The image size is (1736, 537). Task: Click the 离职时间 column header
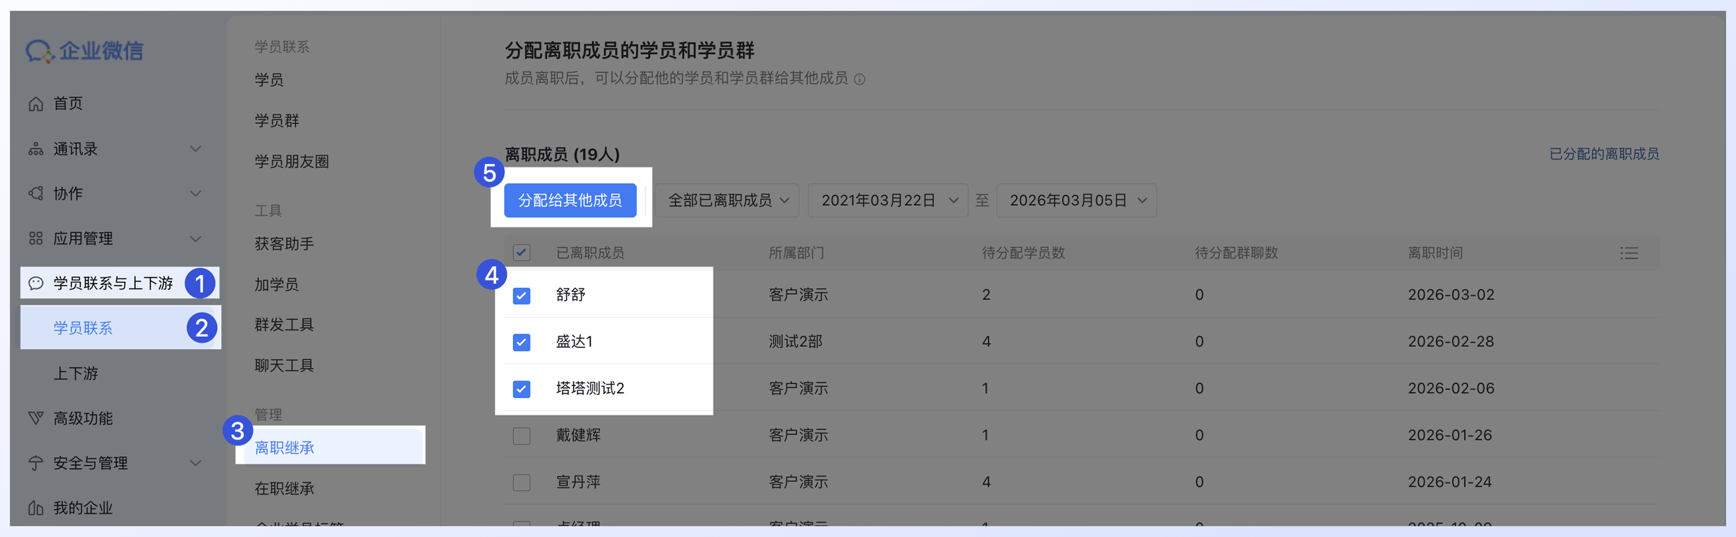point(1435,253)
